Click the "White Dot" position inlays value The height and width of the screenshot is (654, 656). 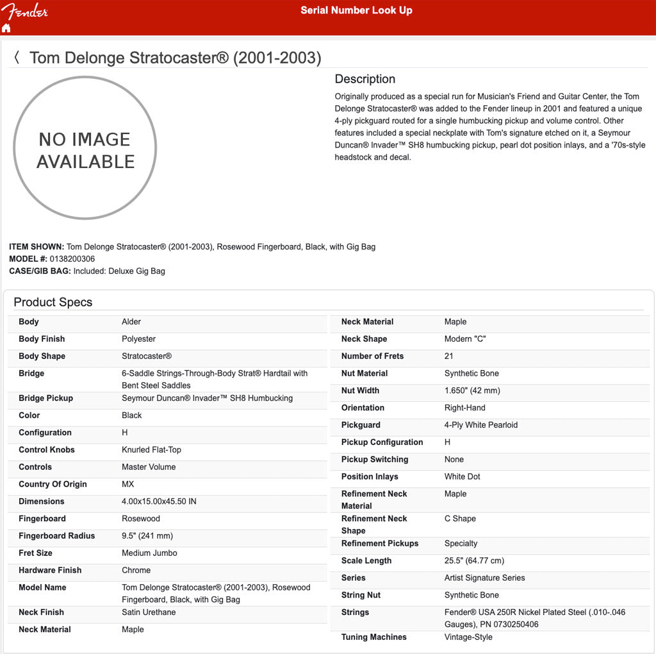463,476
